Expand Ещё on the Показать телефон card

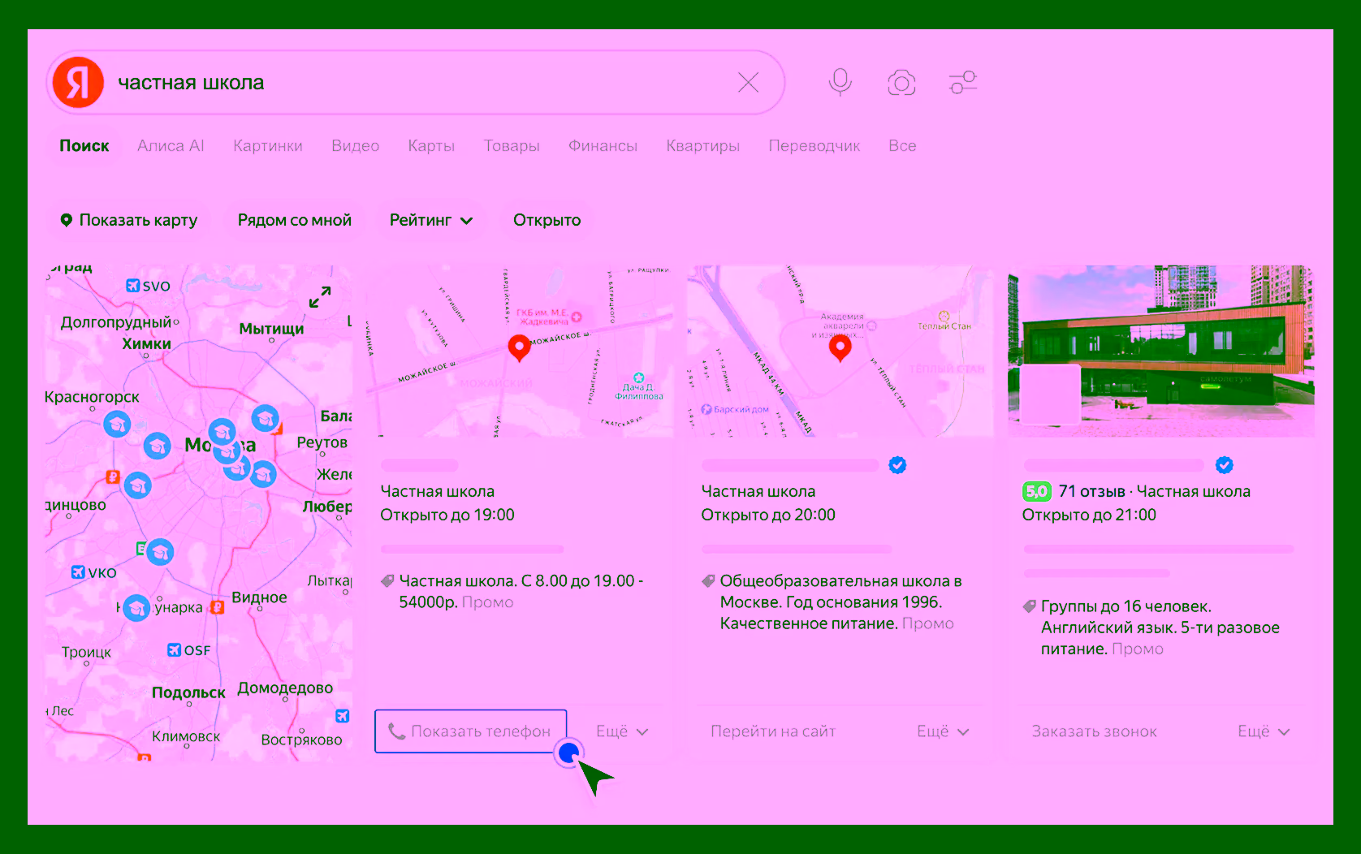click(x=623, y=731)
